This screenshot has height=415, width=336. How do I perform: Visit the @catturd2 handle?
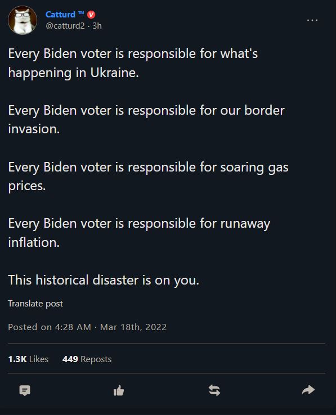pyautogui.click(x=65, y=26)
